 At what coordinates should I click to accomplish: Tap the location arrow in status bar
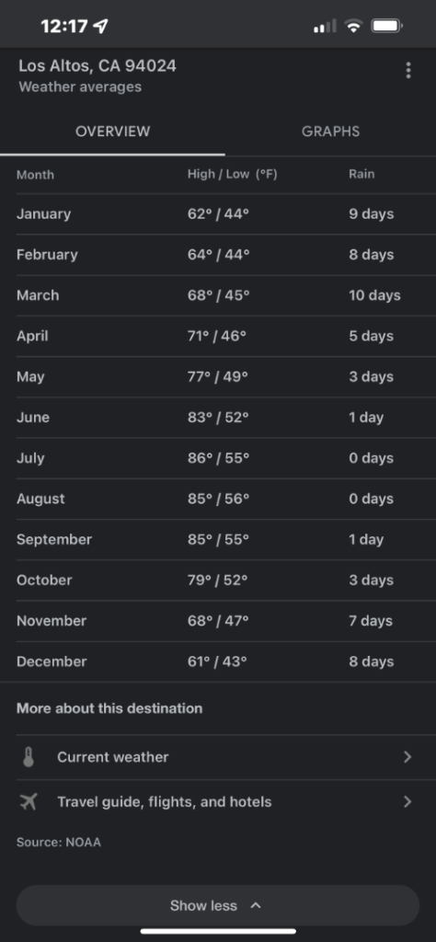point(101,26)
